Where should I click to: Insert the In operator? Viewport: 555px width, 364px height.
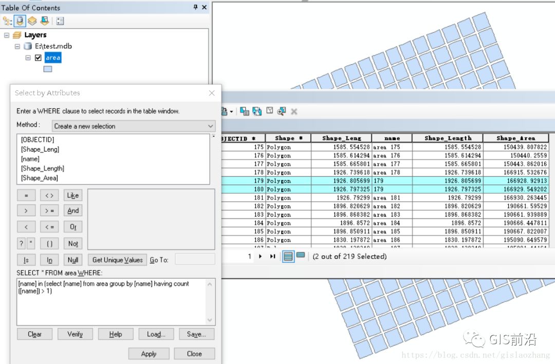click(49, 260)
